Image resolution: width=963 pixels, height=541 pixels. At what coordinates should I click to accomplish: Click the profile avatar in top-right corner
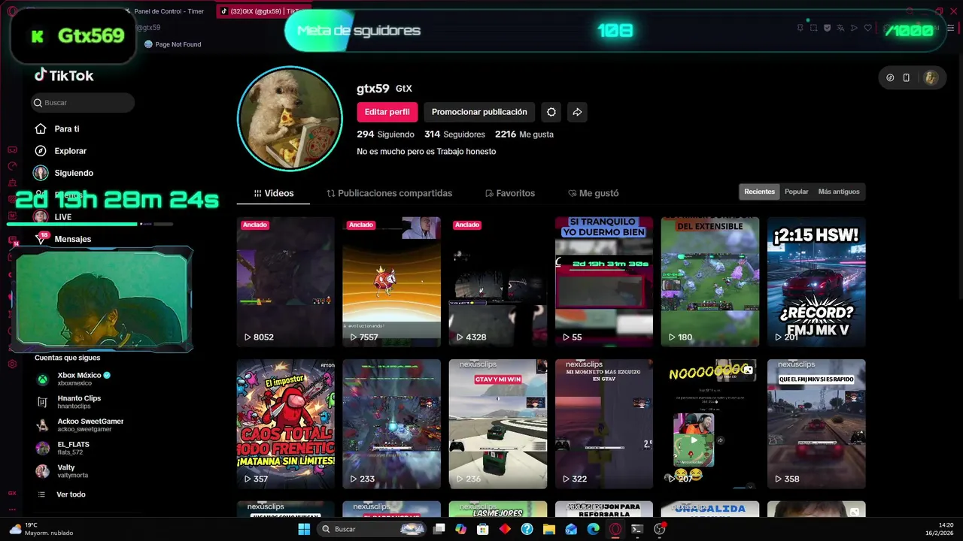[931, 77]
